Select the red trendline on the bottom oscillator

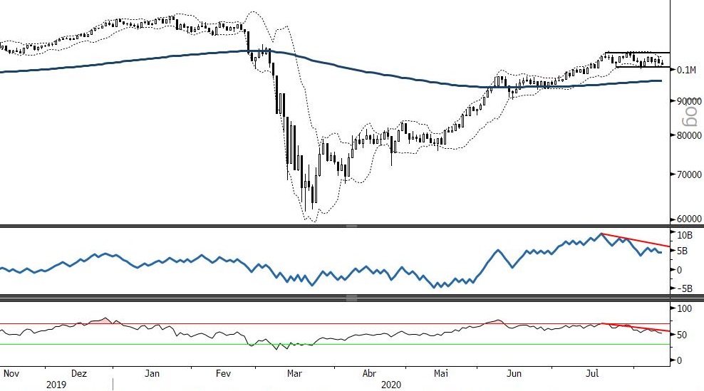[x=634, y=327]
